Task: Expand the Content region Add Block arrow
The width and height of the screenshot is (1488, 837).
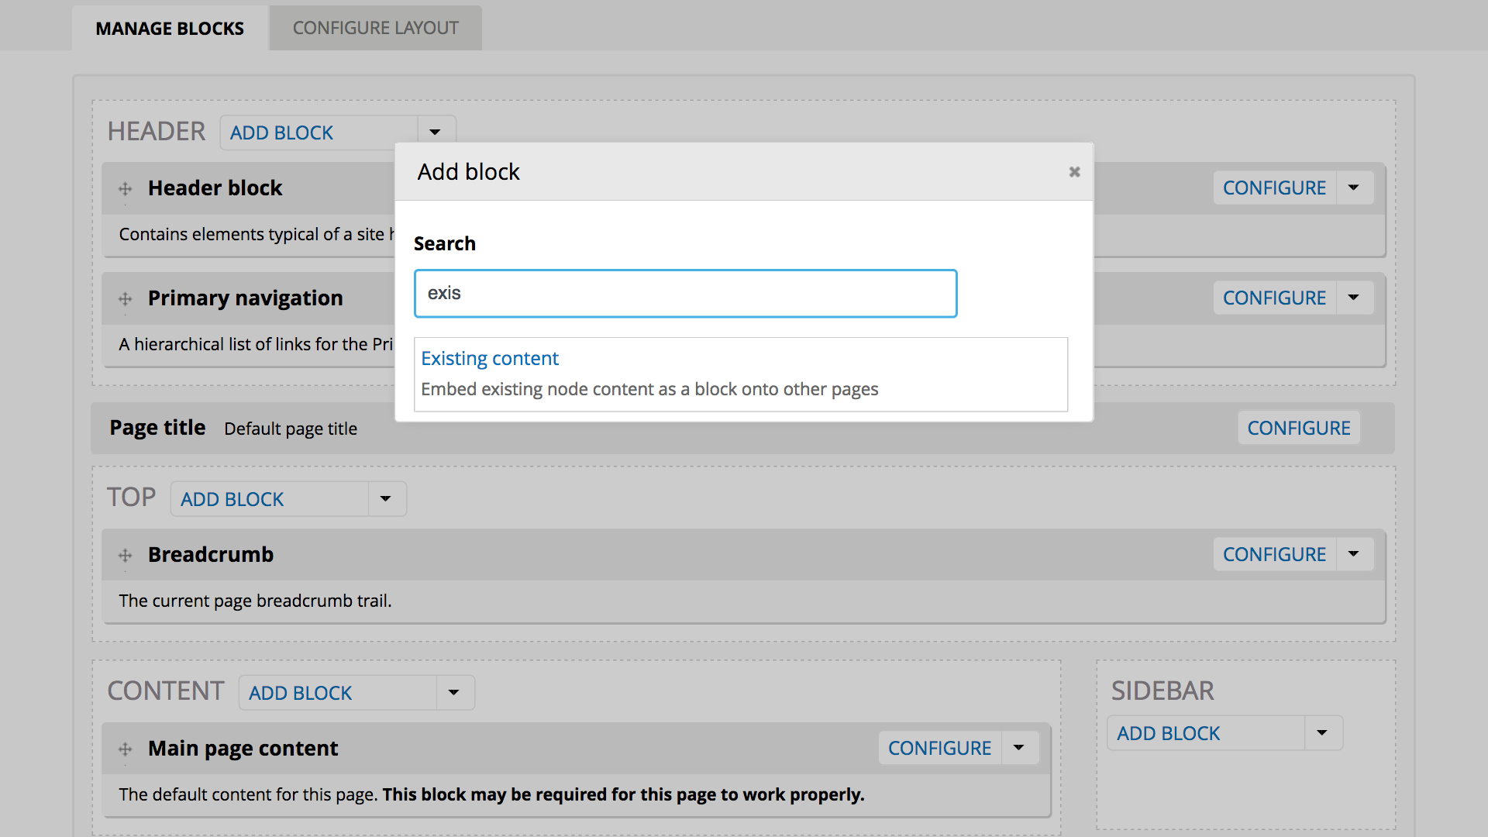Action: tap(453, 693)
